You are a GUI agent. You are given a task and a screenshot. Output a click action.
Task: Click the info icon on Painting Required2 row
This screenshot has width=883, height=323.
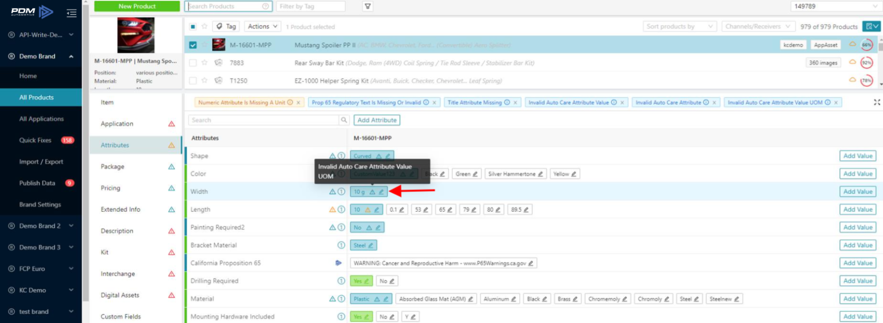341,227
